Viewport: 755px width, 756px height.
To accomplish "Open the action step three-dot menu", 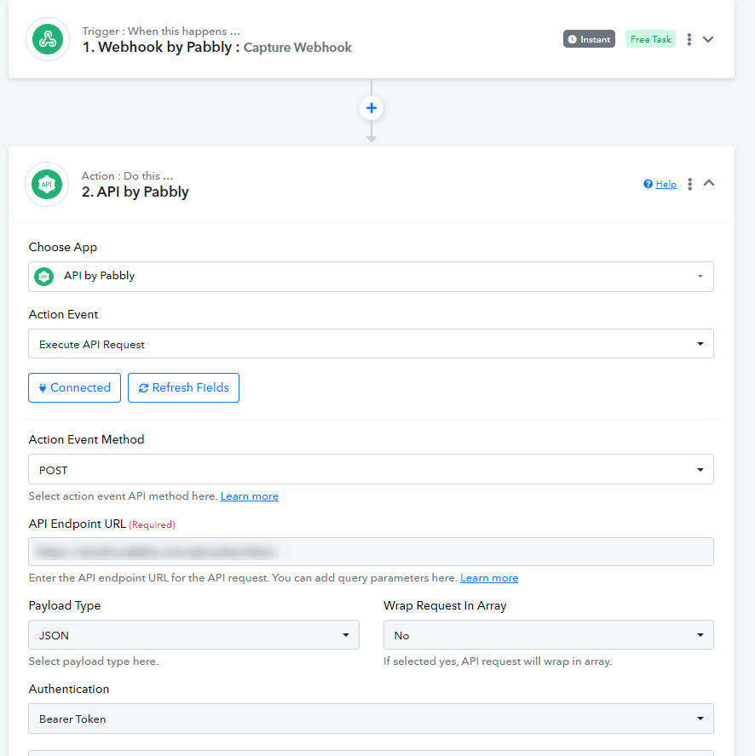I will point(690,184).
